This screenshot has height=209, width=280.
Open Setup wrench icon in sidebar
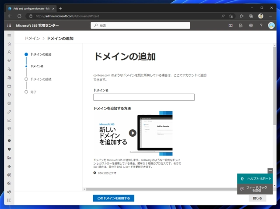(9, 112)
